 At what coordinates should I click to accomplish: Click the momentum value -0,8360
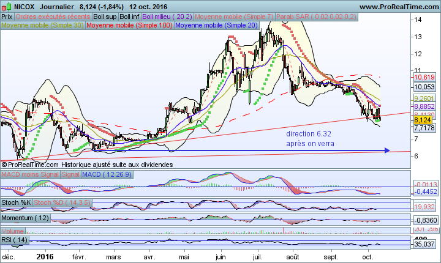pos(426,220)
